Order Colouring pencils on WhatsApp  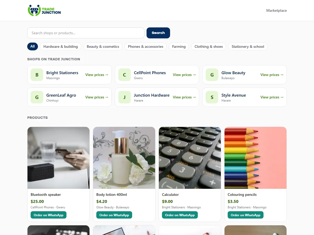click(x=246, y=215)
